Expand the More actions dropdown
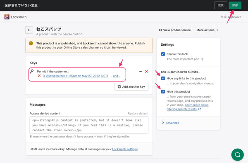248x163 pixels. click(x=207, y=30)
